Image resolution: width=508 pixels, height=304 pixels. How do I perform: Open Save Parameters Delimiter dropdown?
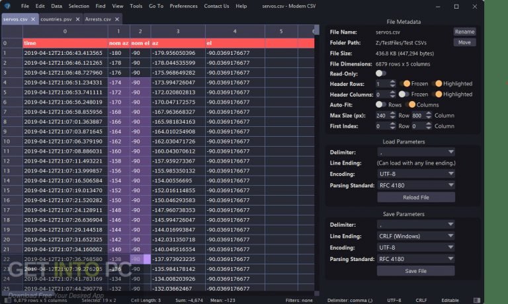(415, 224)
